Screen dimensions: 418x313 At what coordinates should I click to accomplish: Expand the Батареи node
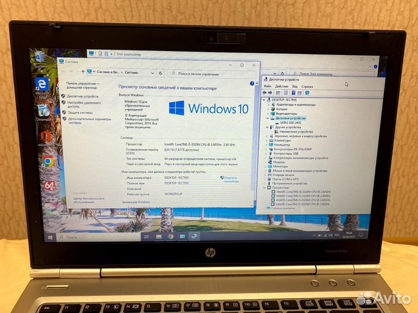click(268, 109)
